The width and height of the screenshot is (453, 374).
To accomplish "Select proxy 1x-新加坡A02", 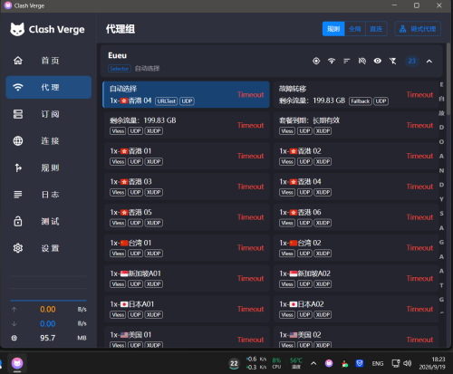I will [x=356, y=278].
